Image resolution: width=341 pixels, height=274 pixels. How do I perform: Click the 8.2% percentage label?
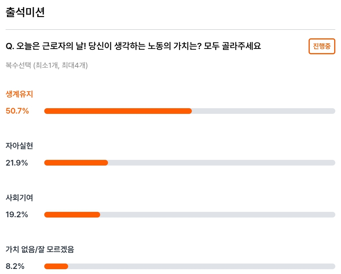[15, 266]
